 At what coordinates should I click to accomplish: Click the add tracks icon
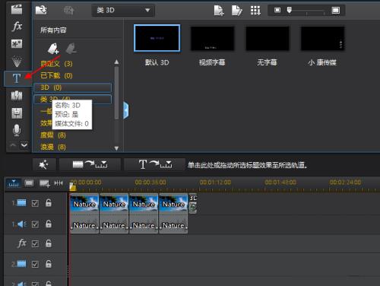[45, 183]
